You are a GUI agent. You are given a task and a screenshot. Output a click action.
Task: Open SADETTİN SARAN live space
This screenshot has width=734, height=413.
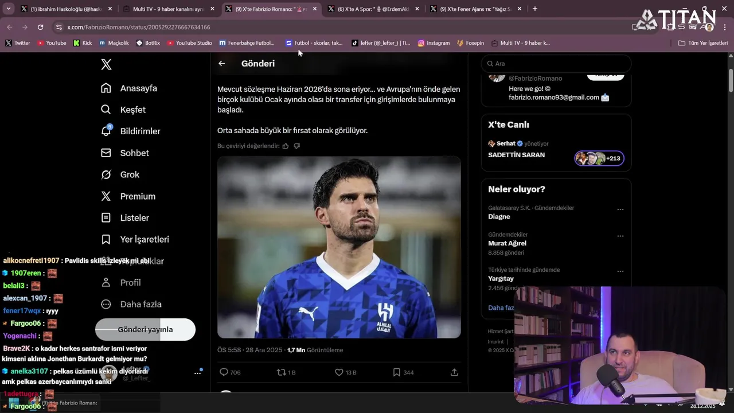[x=517, y=155]
